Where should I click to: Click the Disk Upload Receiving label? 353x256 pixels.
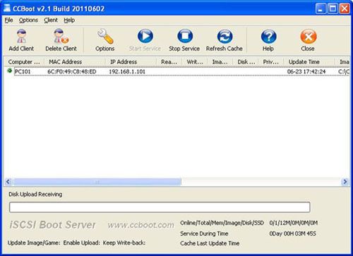35,194
